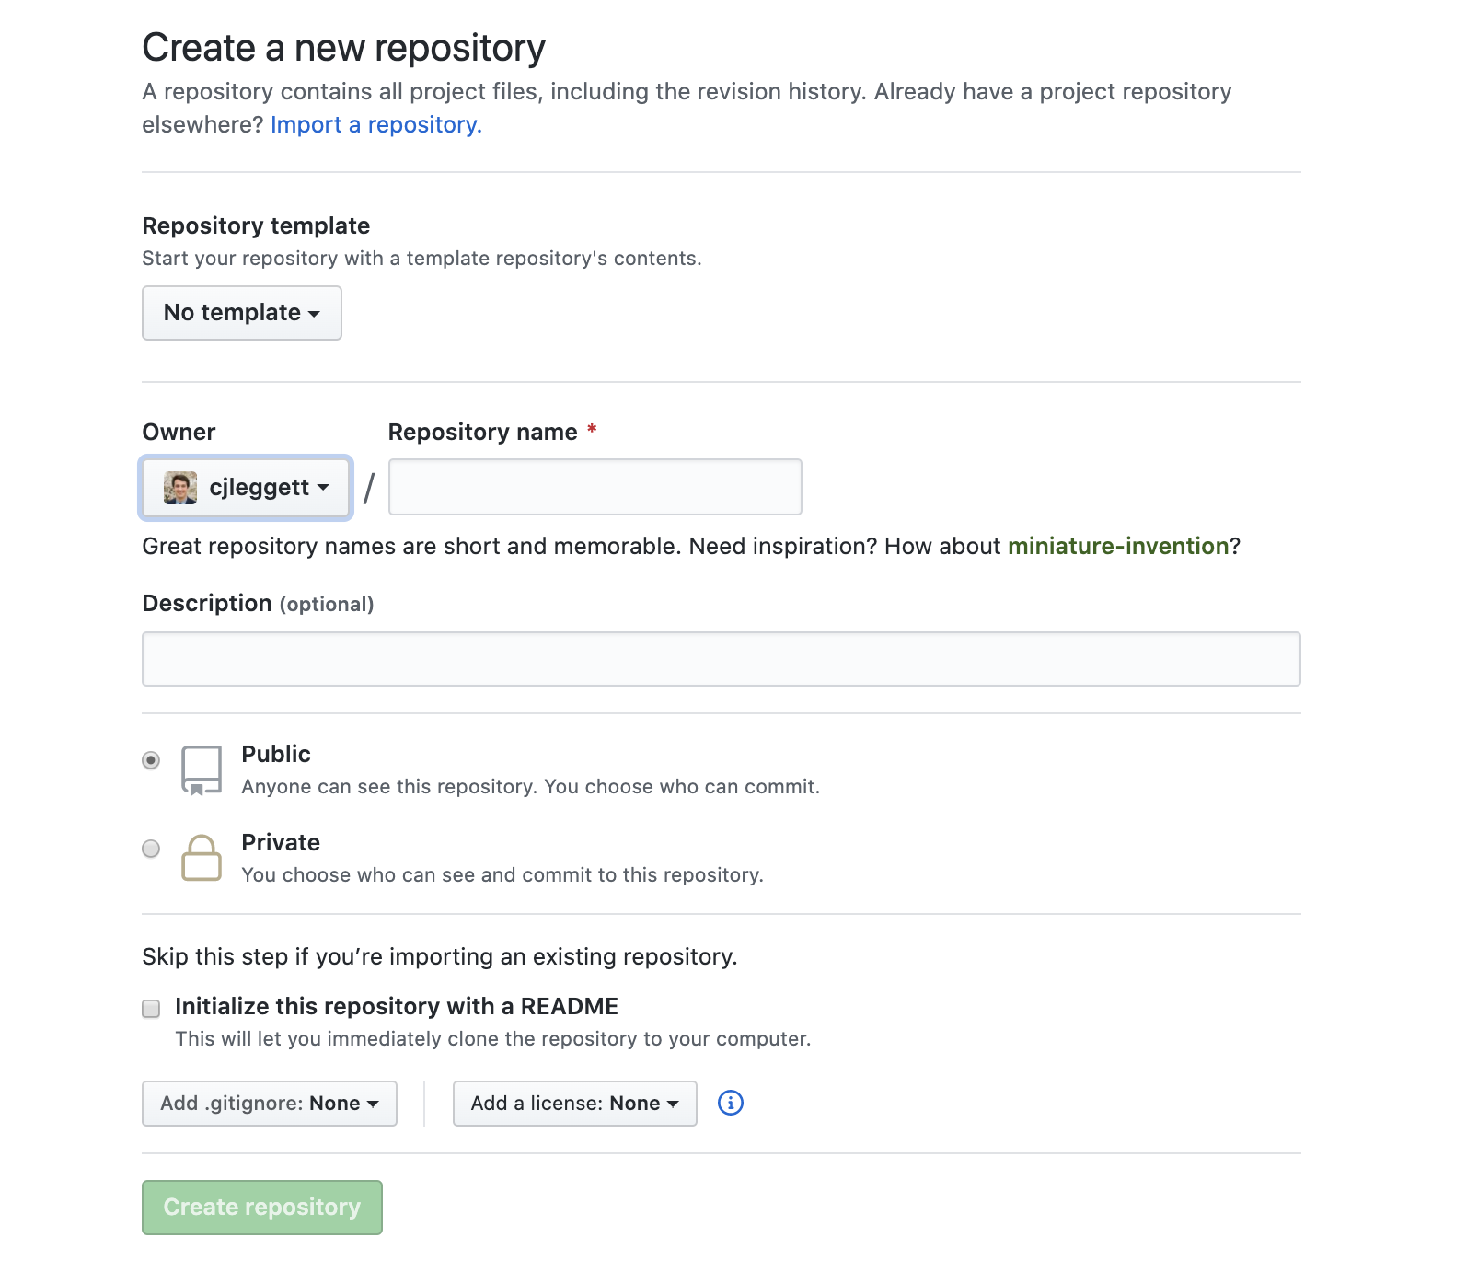
Task: Click the public repository book icon
Action: pyautogui.click(x=202, y=769)
